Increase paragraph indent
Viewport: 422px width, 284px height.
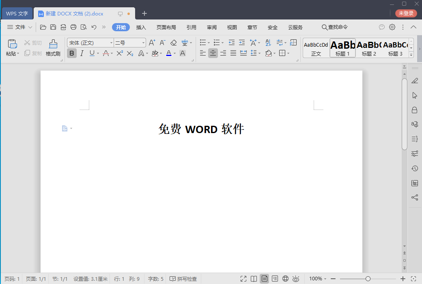pyautogui.click(x=242, y=43)
